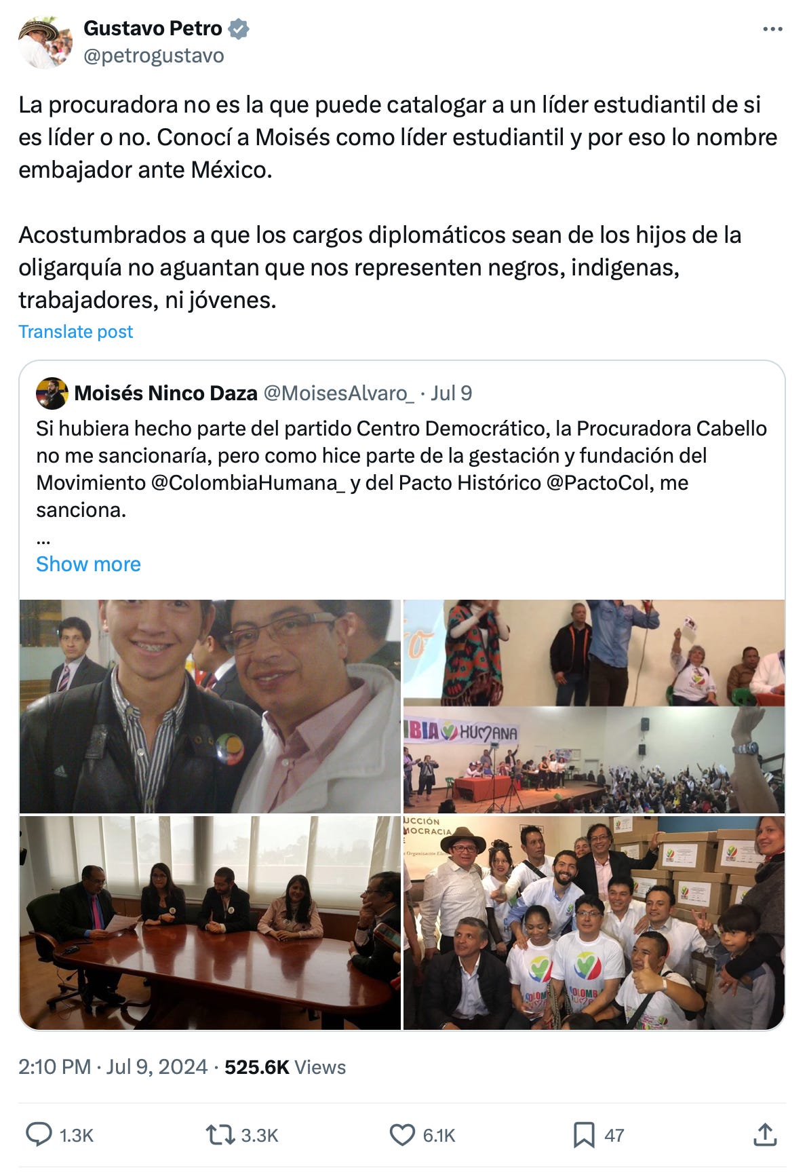Open the conference table meeting photo
The image size is (807, 1175).
210,923
